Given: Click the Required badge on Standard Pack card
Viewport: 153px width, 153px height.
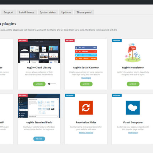Looking at the screenshot, I should pyautogui.click(x=23, y=95).
